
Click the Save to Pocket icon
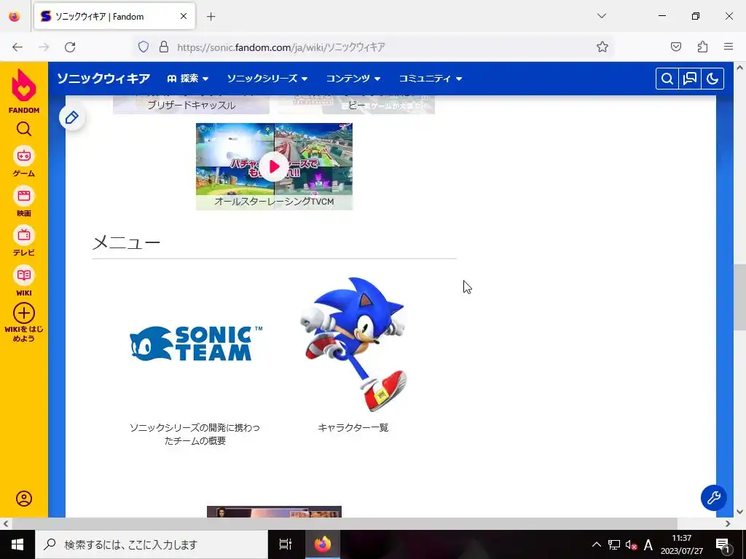(675, 47)
